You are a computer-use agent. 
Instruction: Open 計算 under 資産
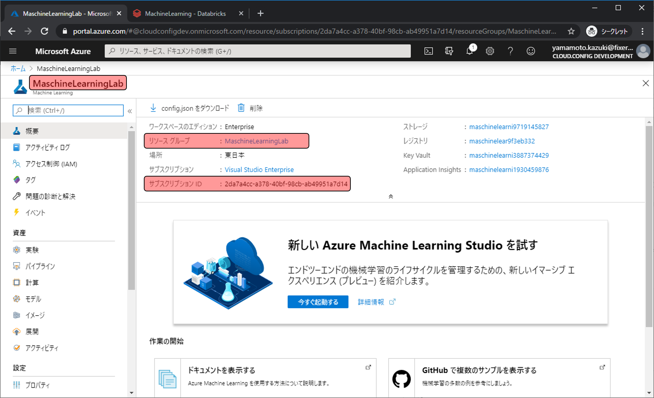(x=64, y=282)
